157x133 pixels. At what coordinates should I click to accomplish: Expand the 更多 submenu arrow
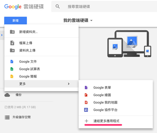pos(69,84)
